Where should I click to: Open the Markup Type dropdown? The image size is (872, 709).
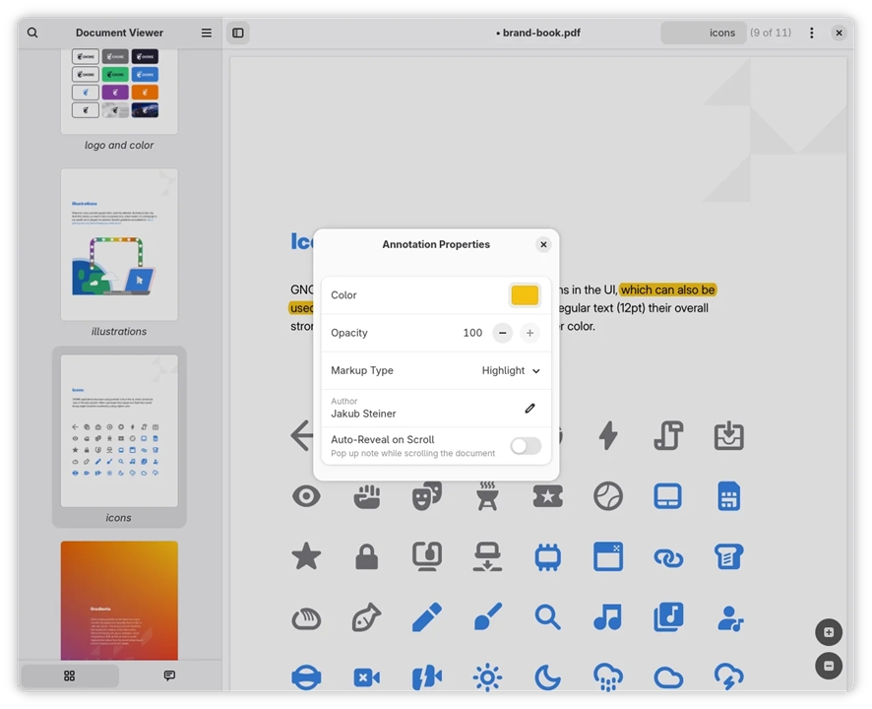[511, 370]
